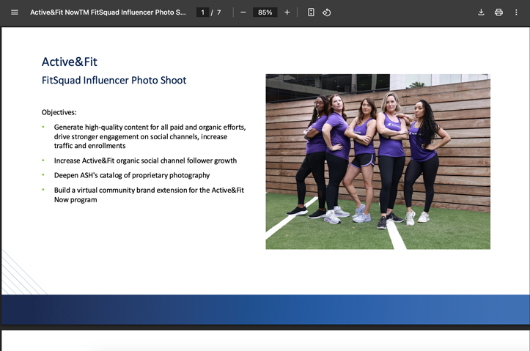
Task: Click the bullet 'Increase Active&Fit organic social channel'
Action: [x=145, y=160]
